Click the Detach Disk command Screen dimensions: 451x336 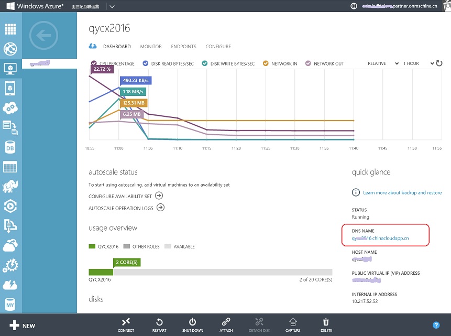click(259, 325)
